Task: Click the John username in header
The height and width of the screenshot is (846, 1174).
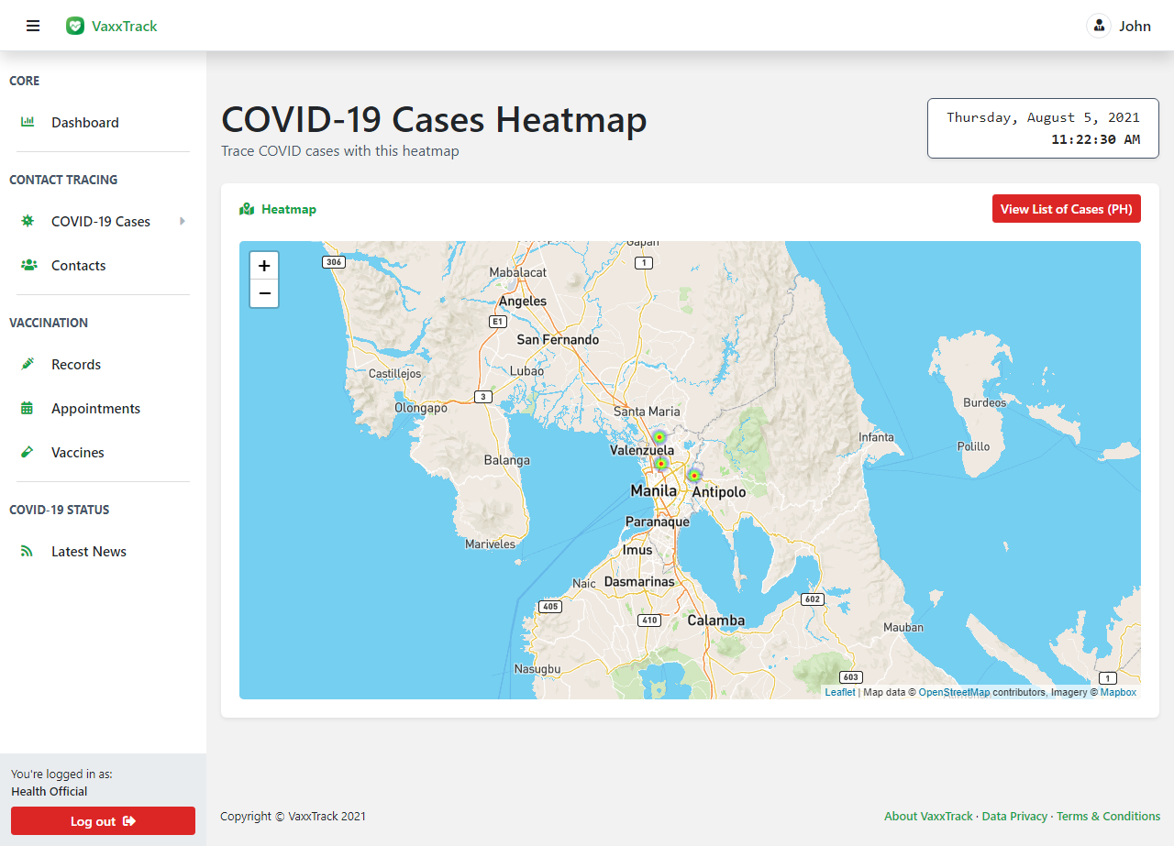Action: (x=1135, y=26)
